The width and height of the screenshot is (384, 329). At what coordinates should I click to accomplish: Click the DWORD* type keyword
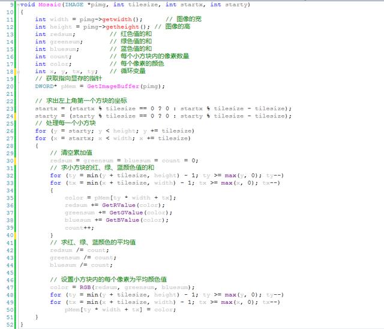click(46, 86)
